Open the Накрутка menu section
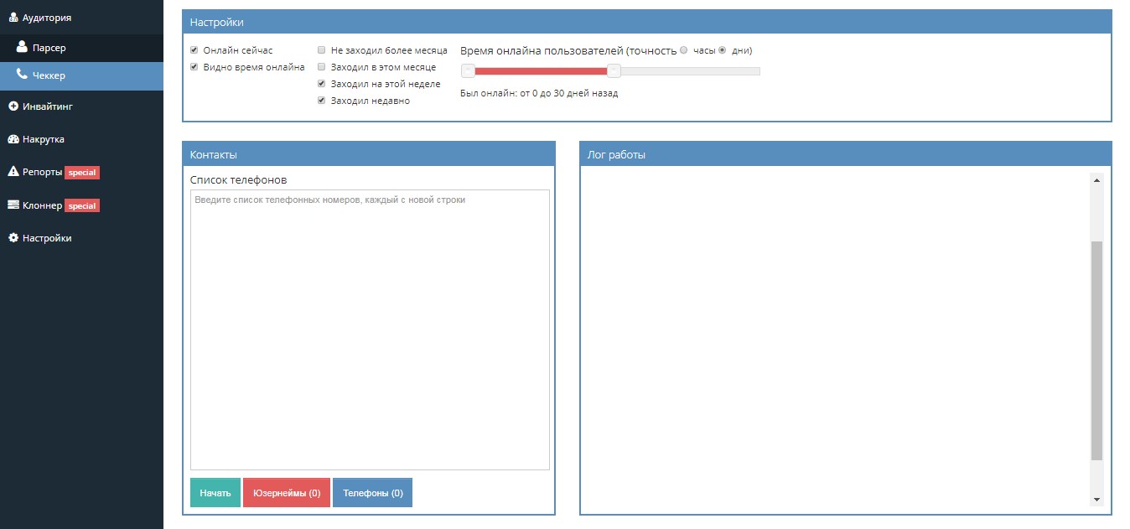Image resolution: width=1130 pixels, height=529 pixels. tap(43, 139)
